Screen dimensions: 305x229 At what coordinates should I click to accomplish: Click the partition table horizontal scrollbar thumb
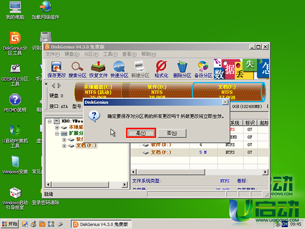point(170,172)
